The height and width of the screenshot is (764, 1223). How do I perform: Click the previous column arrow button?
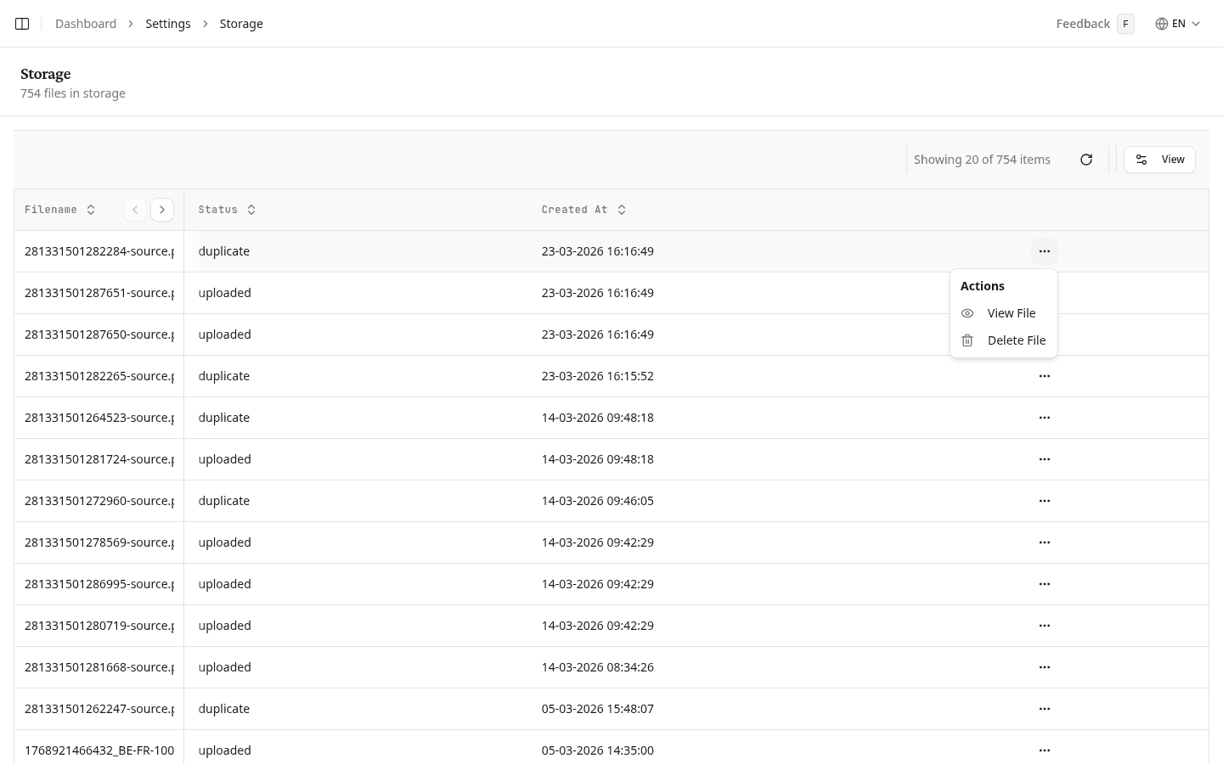tap(135, 210)
